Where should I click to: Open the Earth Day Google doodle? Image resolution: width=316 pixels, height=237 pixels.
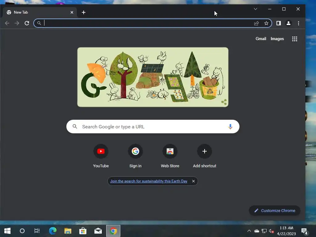click(153, 77)
